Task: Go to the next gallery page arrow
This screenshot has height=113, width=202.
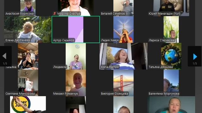Action: coord(195,56)
